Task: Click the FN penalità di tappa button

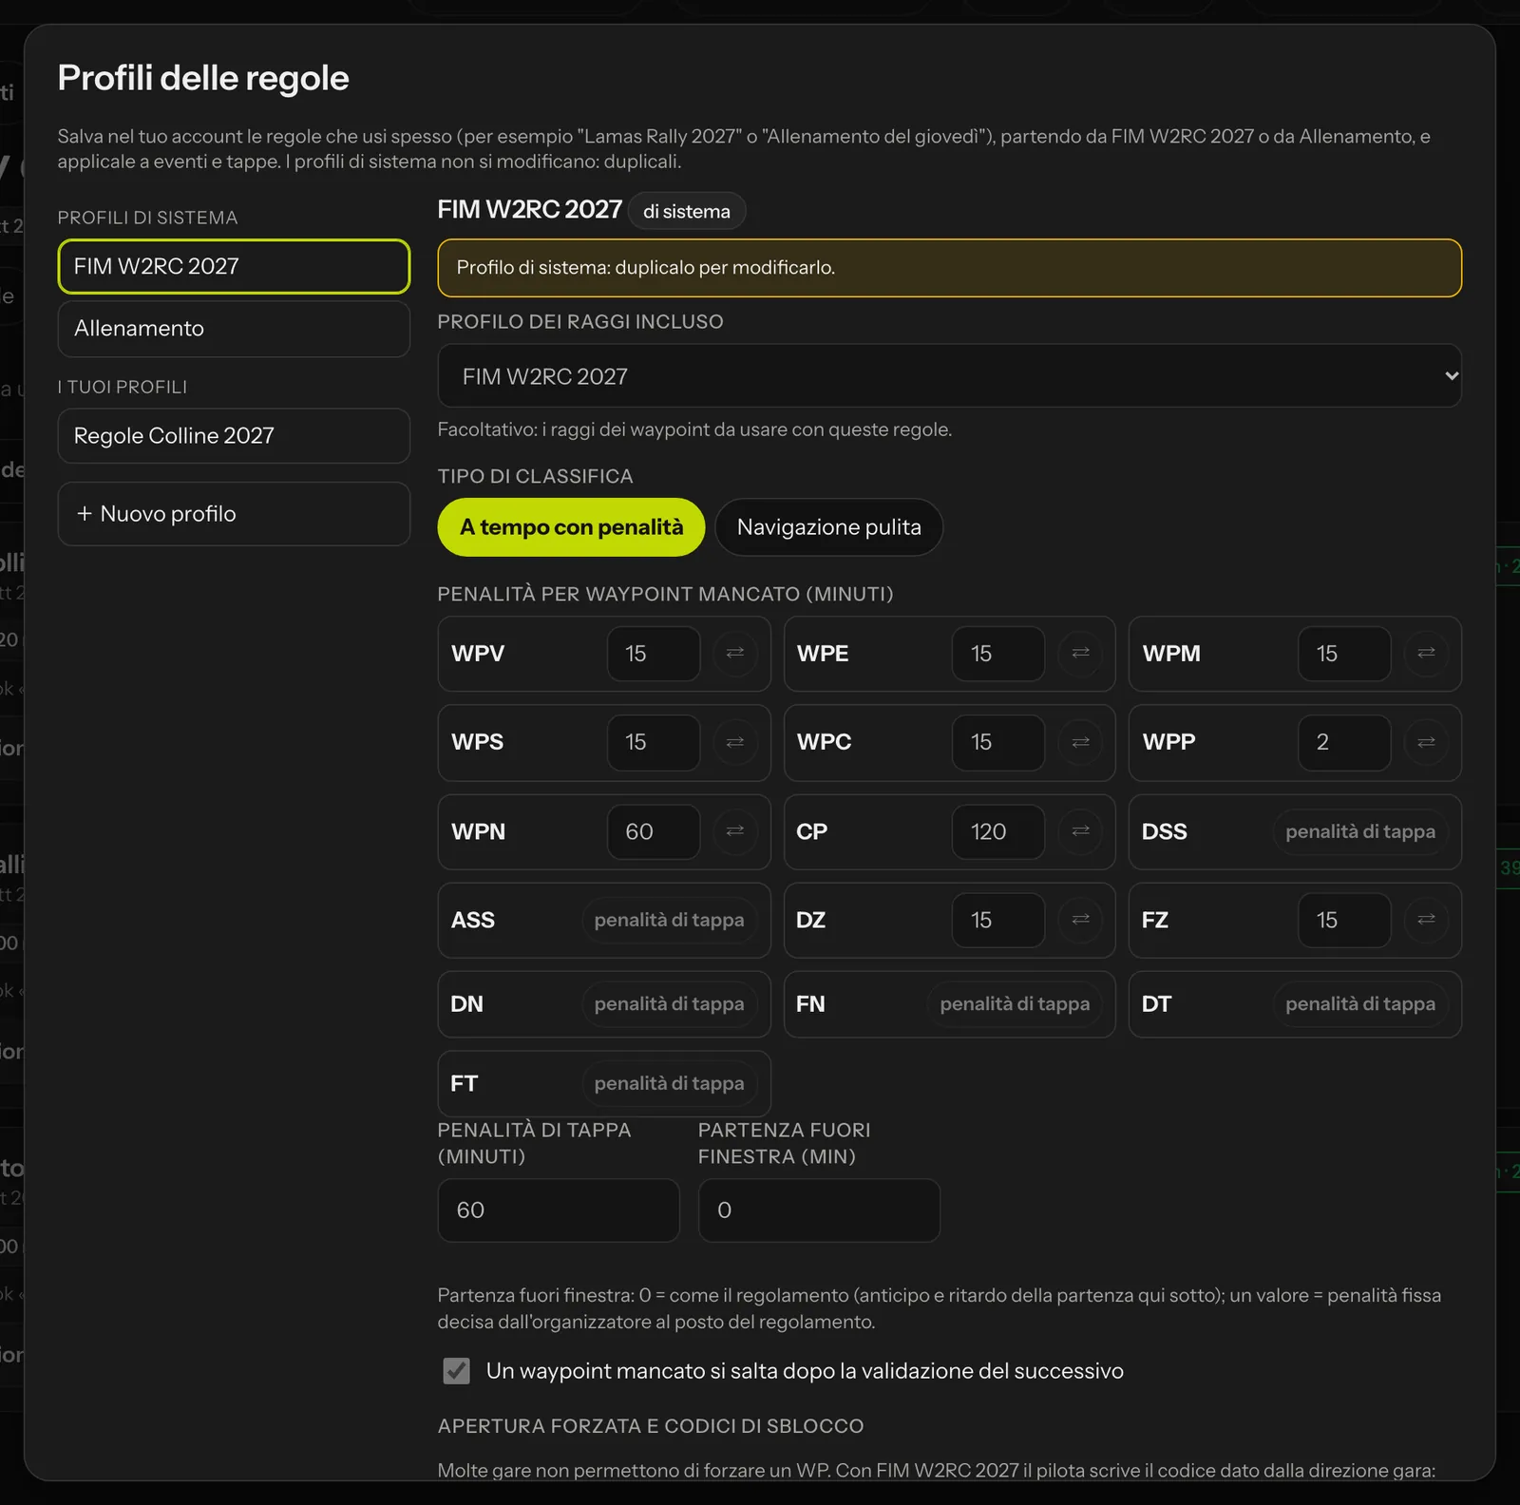Action: (x=1015, y=1004)
